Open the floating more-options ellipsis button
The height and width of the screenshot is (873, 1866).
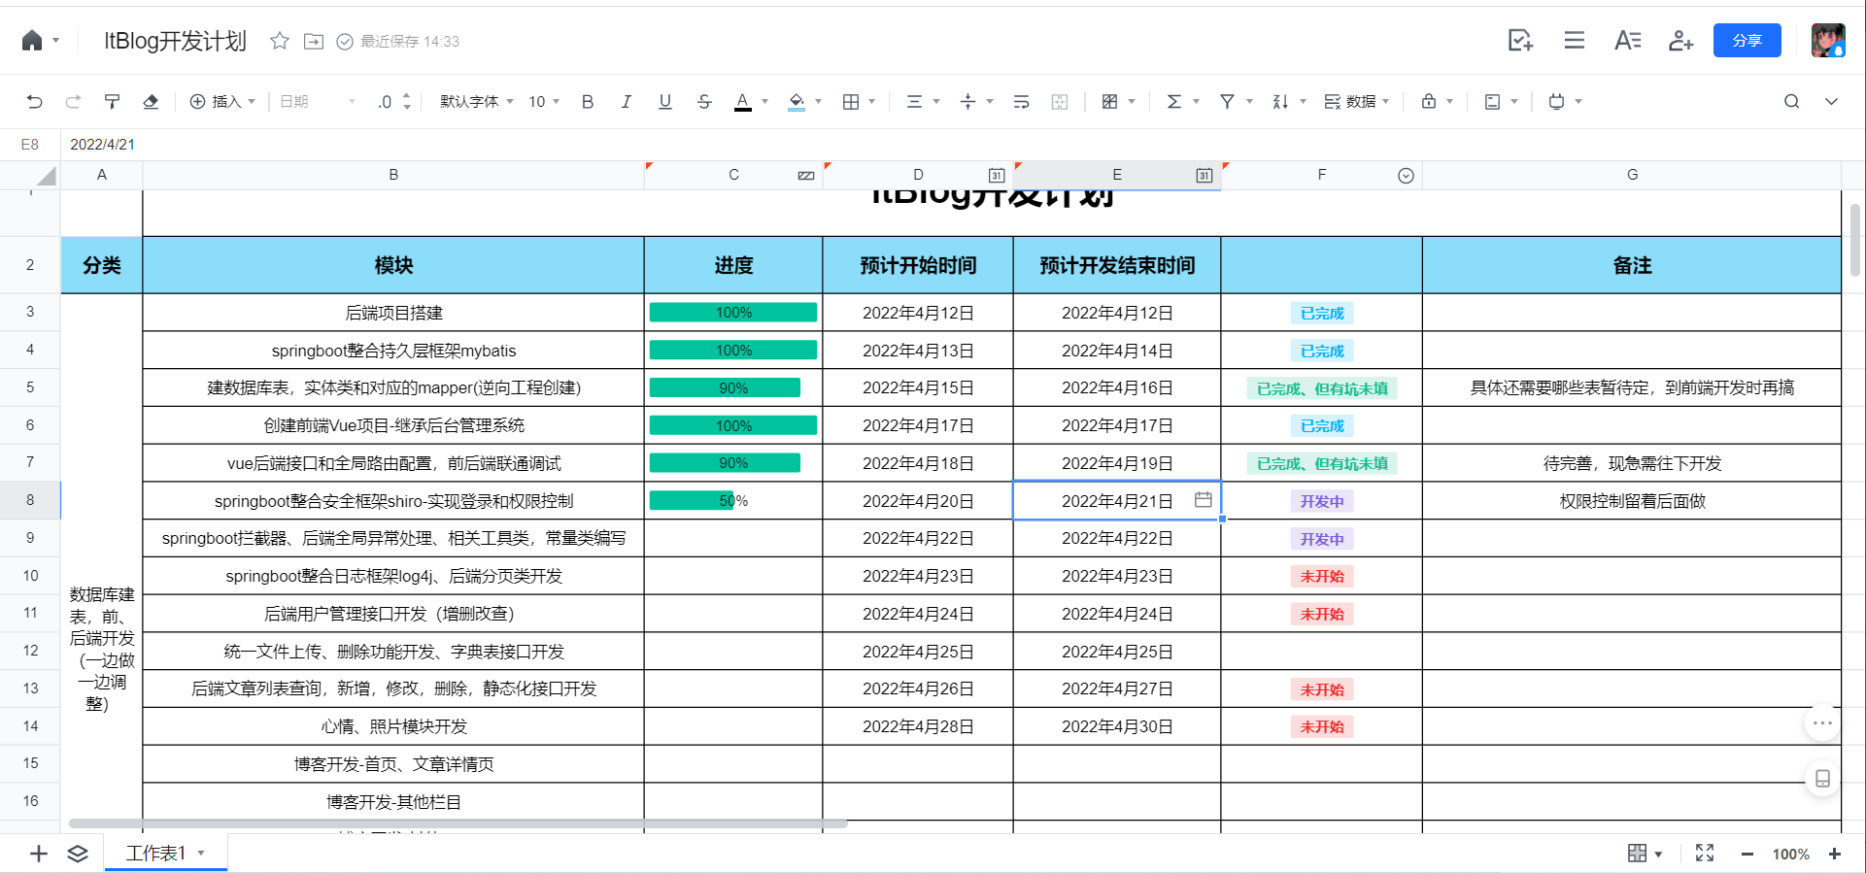click(x=1822, y=722)
